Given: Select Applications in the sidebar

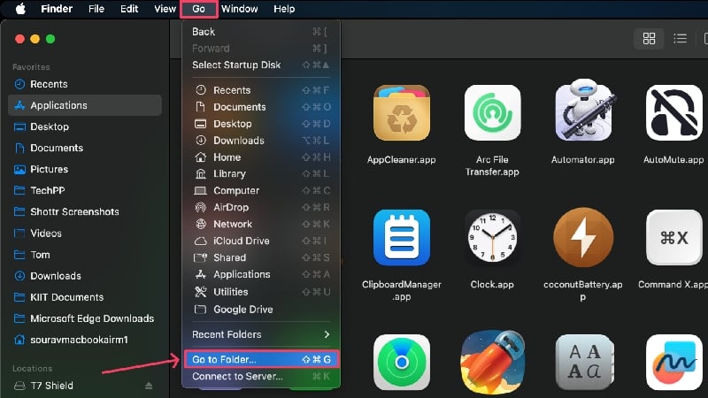Looking at the screenshot, I should click(x=85, y=105).
